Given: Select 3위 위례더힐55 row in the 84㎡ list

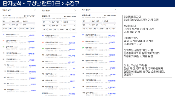Looking at the screenshot, I should [99, 49].
